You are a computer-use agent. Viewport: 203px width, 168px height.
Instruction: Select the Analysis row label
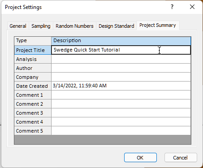coord(33,59)
